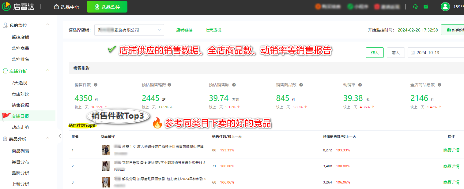Click the 我的监控 sidebar section icon

pyautogui.click(x=5, y=25)
